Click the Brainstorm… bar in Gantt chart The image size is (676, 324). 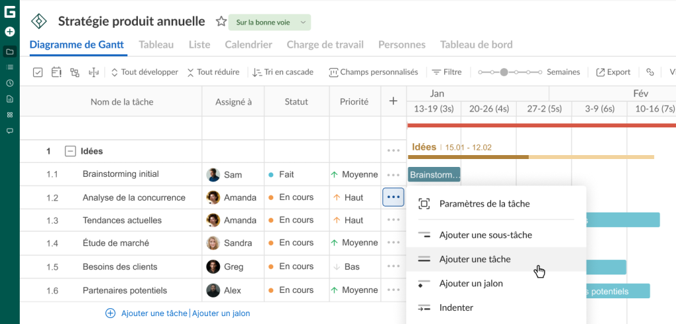pos(434,175)
